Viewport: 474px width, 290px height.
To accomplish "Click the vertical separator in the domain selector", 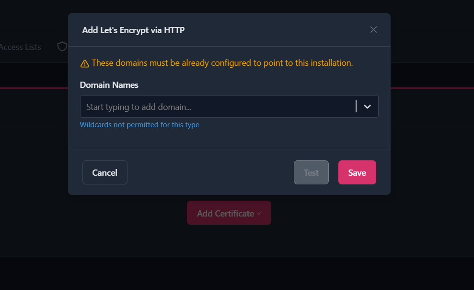I will (356, 107).
